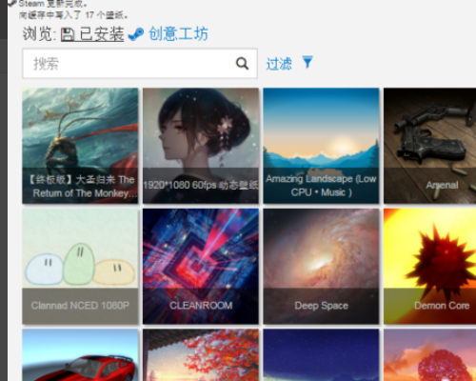The image size is (476, 381).
Task: Select the 1920*1080 60fps 动态壁纸 wallpaper
Action: coord(201,146)
